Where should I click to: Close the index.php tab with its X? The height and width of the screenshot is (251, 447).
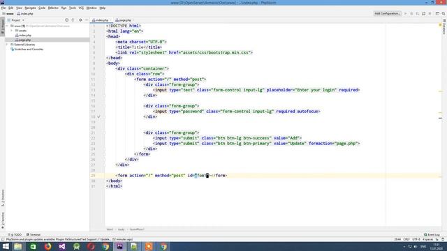110,20
